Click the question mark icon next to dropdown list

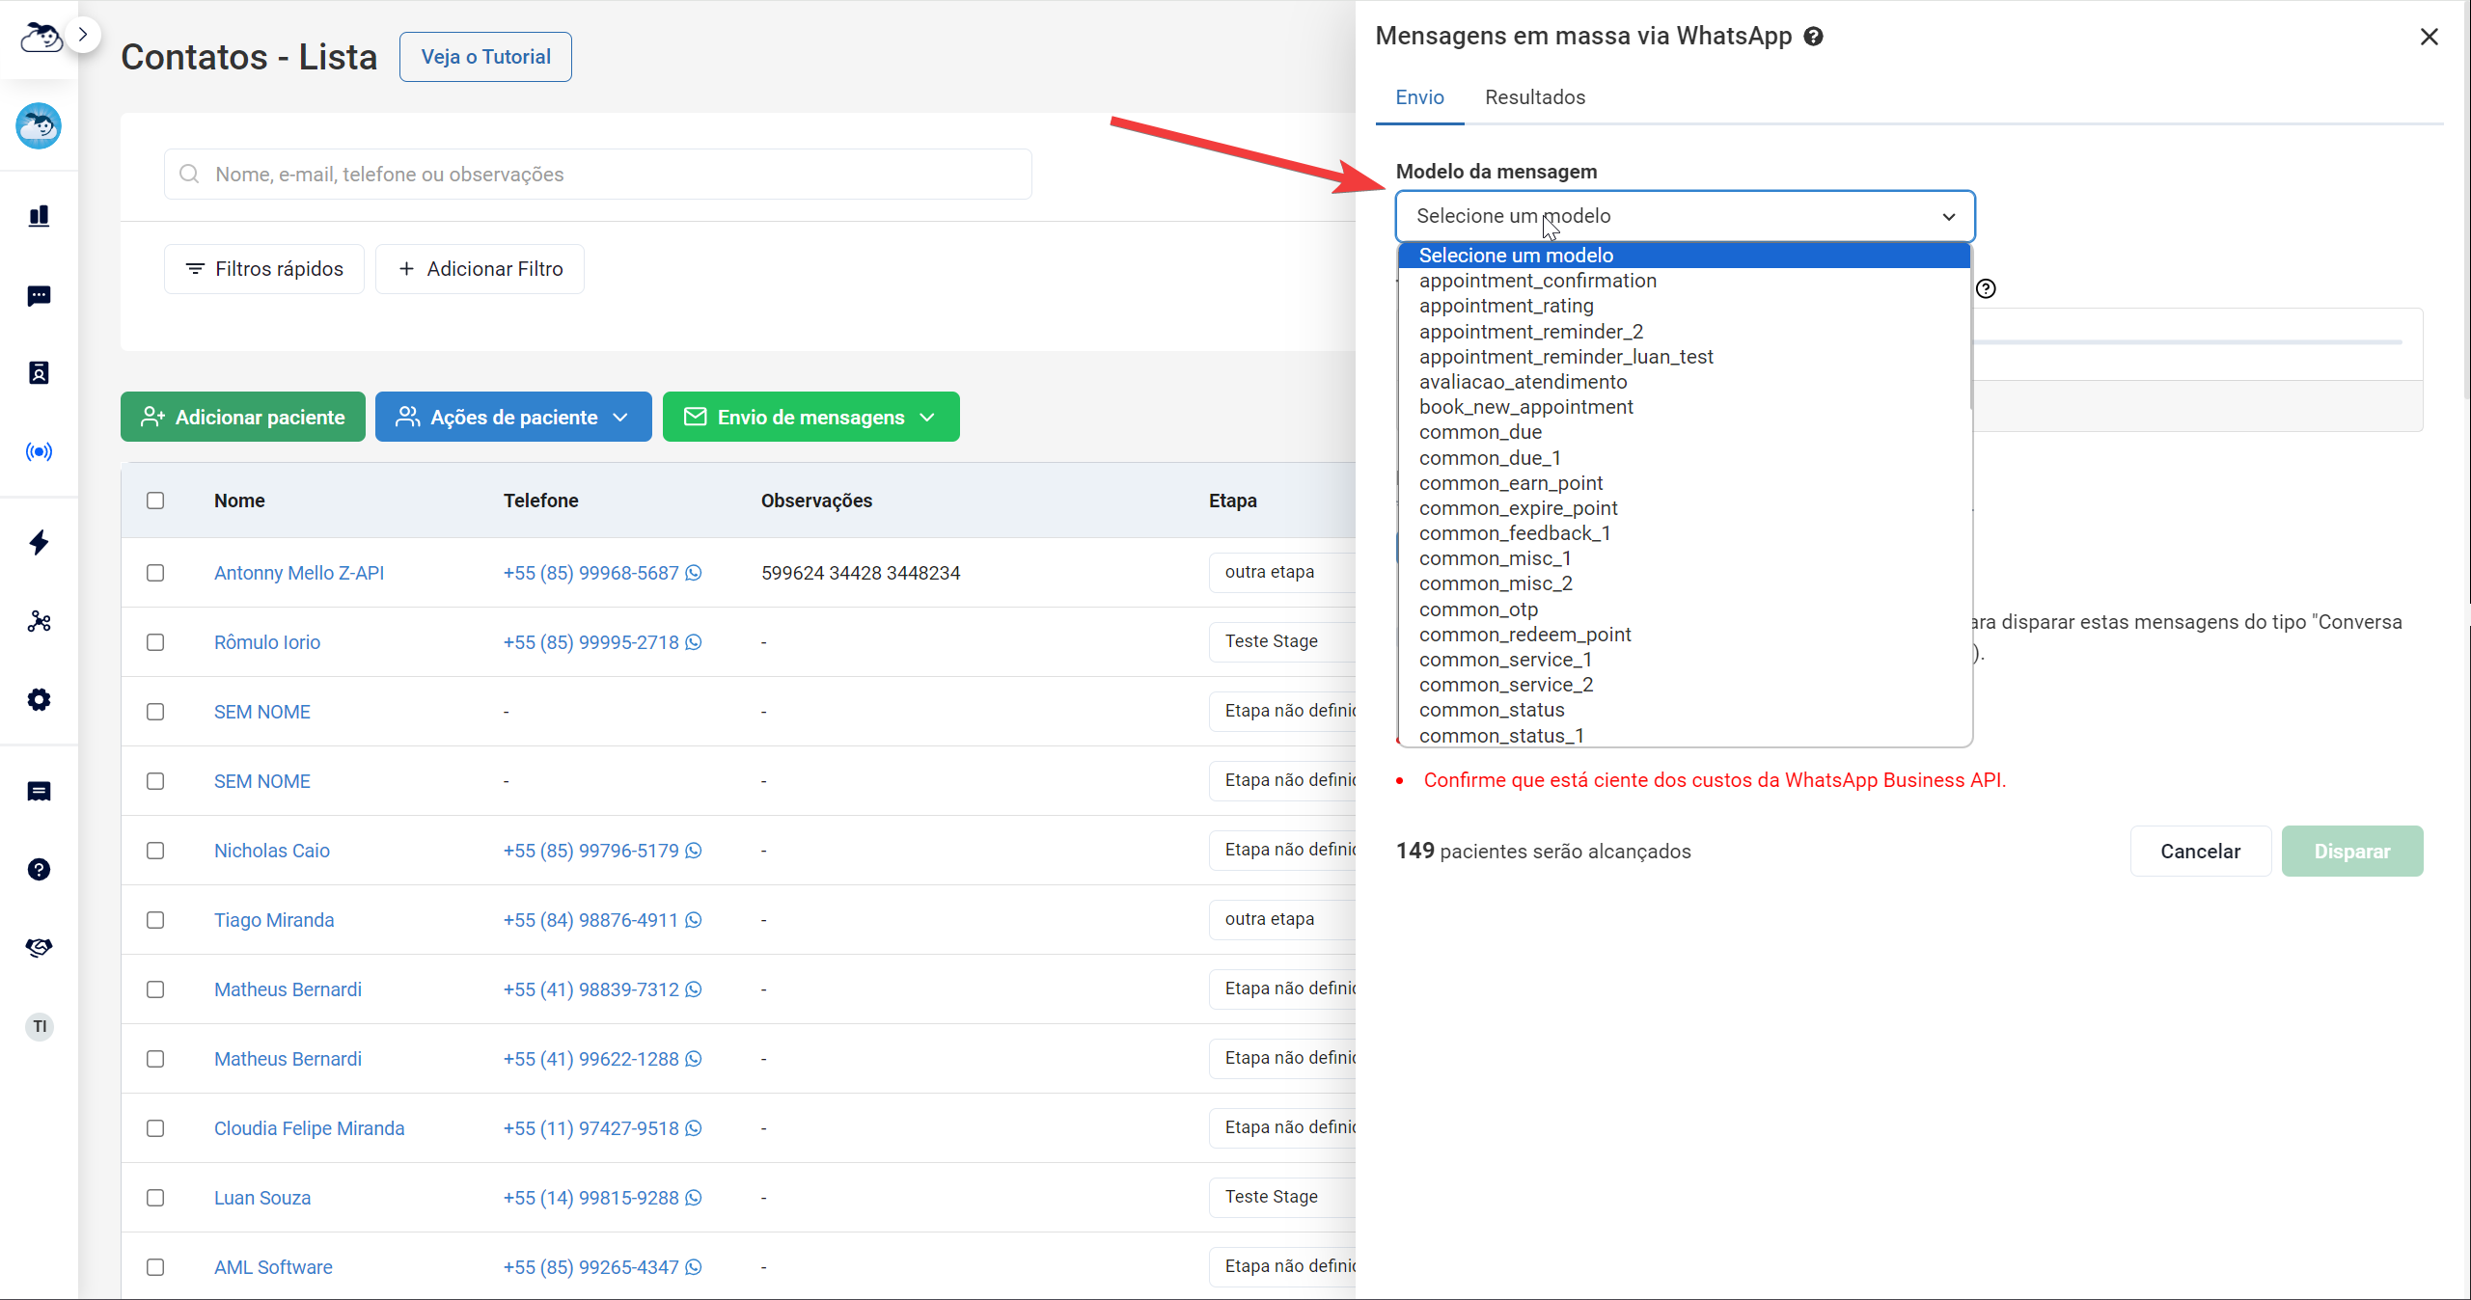(1986, 288)
